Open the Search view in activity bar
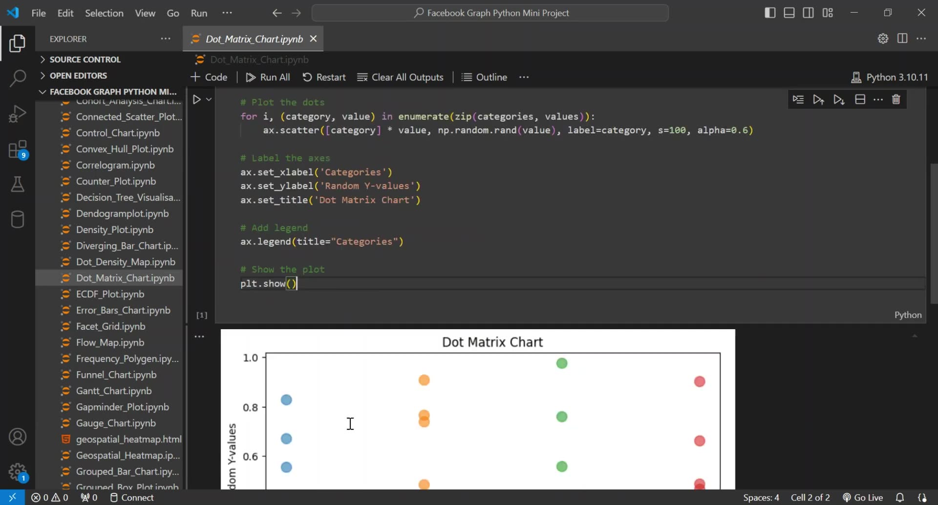938x505 pixels. click(18, 78)
